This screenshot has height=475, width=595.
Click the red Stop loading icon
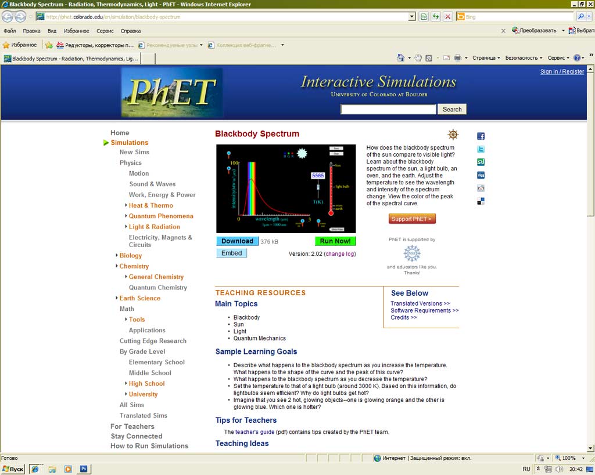pyautogui.click(x=448, y=17)
